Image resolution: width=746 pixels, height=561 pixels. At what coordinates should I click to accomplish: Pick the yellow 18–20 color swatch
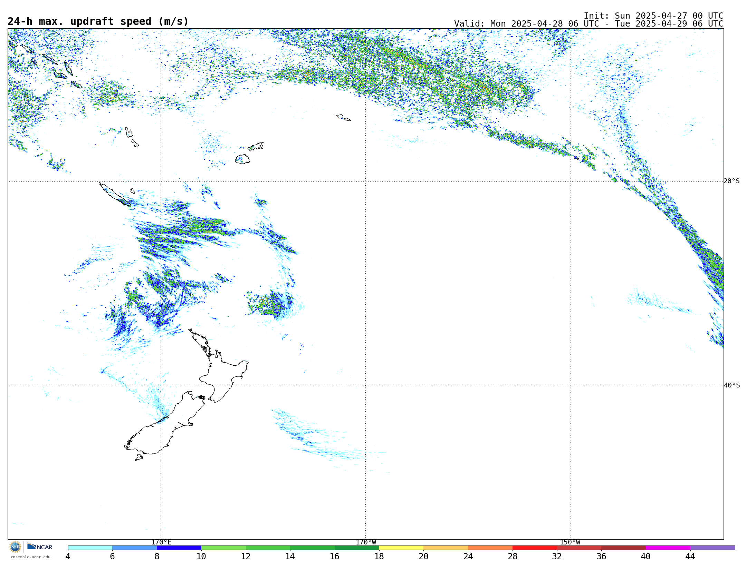click(x=401, y=548)
